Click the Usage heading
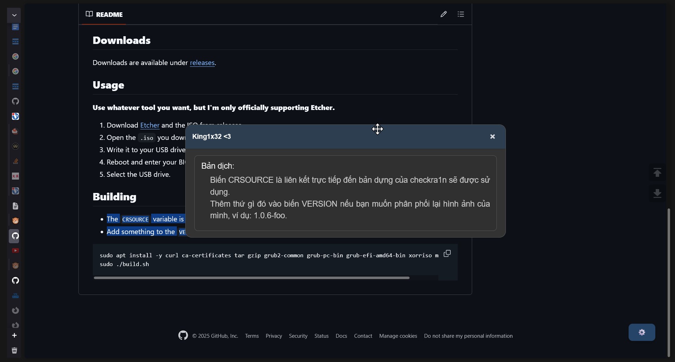Viewport: 675px width, 362px height. 108,85
